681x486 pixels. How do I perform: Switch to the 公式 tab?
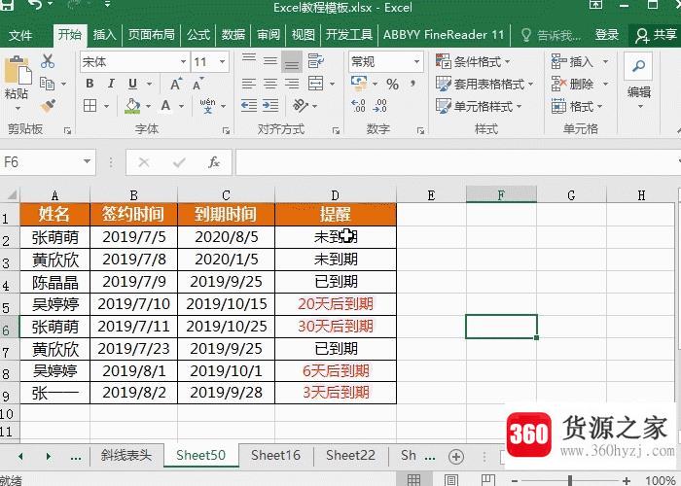tap(198, 35)
